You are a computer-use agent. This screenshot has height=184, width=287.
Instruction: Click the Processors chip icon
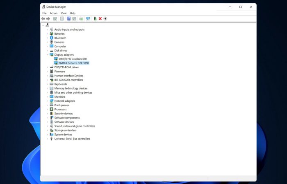51,109
